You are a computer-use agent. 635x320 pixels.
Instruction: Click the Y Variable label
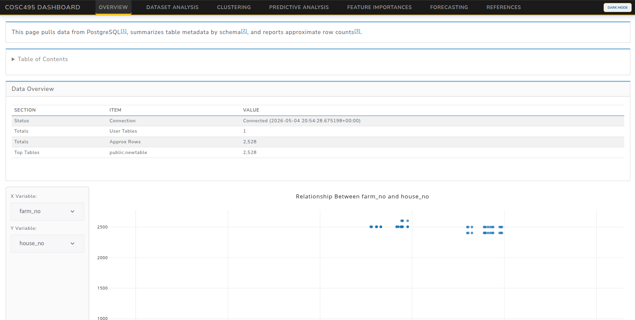click(24, 228)
